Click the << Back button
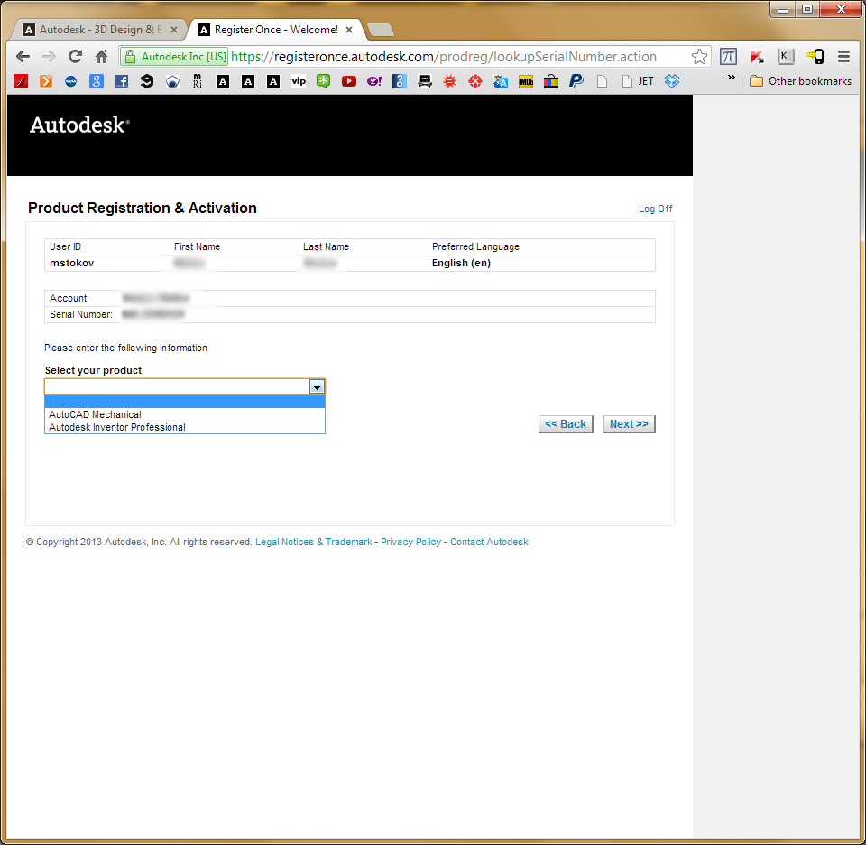Viewport: 866px width, 845px height. tap(566, 424)
